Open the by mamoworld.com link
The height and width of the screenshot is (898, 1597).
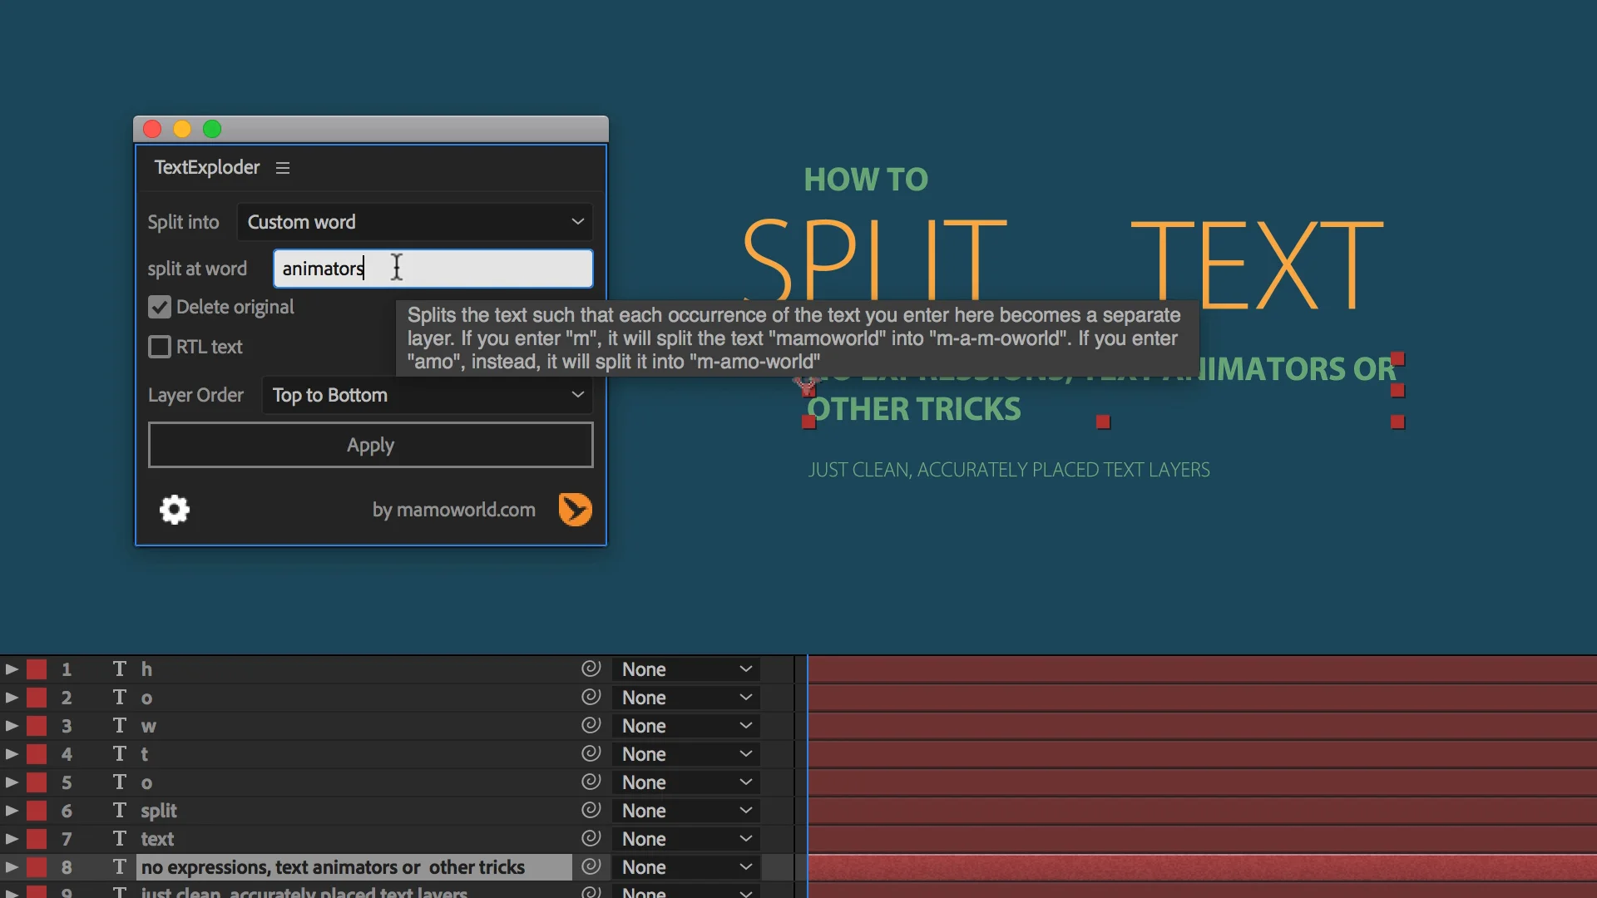coord(453,510)
